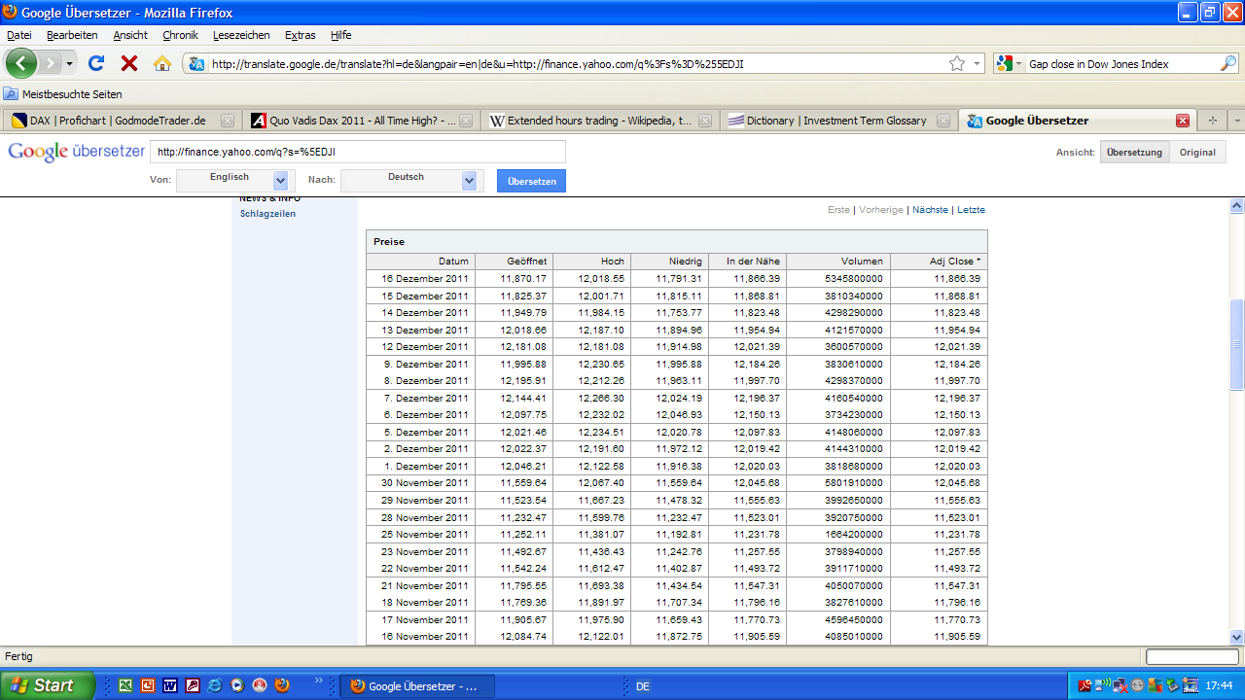Click the browser back arrow button
This screenshot has height=700, width=1245.
click(20, 63)
